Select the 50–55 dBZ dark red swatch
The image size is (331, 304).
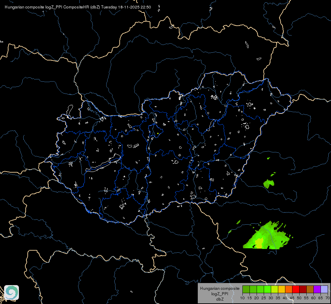coord(303,289)
